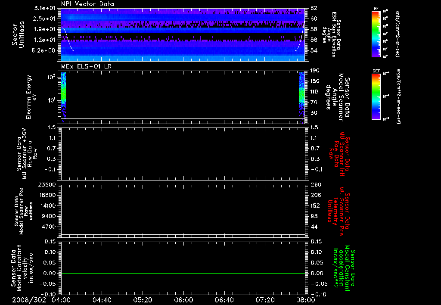The width and height of the screenshot is (441, 305).
Task: Click the 05:20 time axis label
Action: [x=143, y=300]
